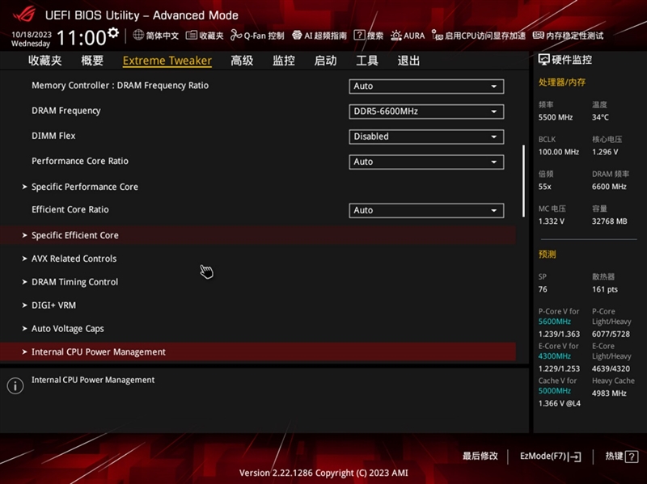The height and width of the screenshot is (484, 647).
Task: Open clock settings gear icon
Action: click(x=112, y=32)
